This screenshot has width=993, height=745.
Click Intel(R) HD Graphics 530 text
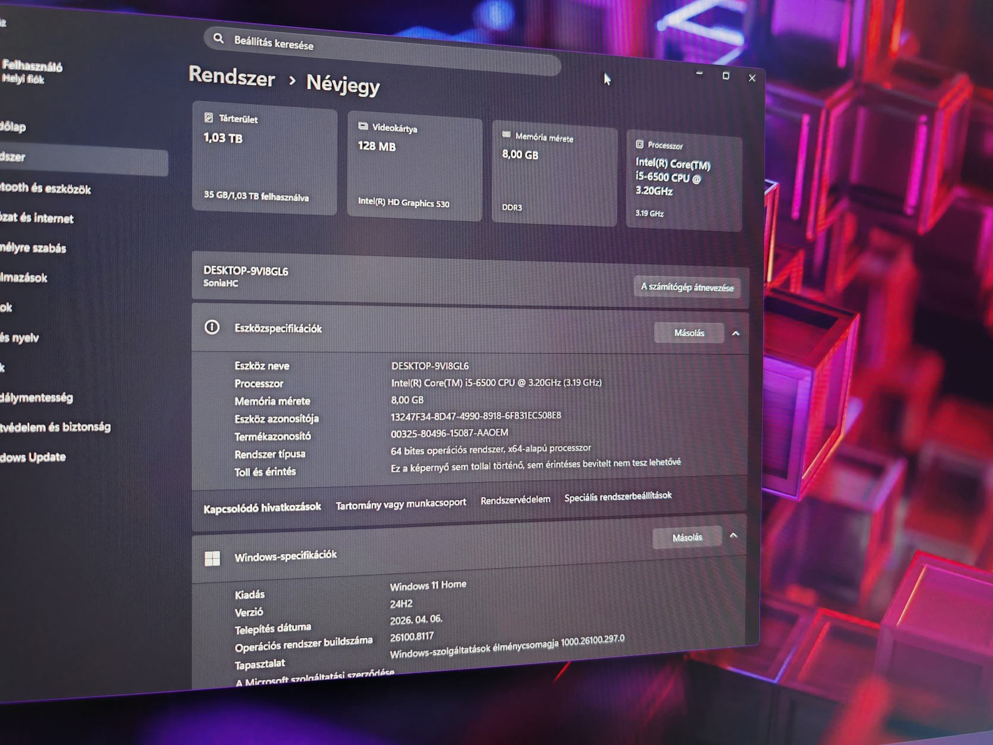point(404,203)
